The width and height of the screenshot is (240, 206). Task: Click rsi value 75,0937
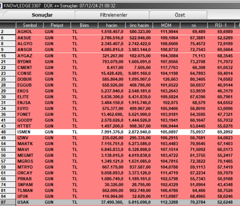(197, 132)
